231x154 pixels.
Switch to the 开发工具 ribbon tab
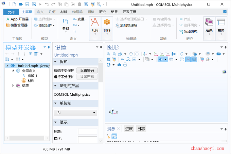pyautogui.click(x=129, y=12)
